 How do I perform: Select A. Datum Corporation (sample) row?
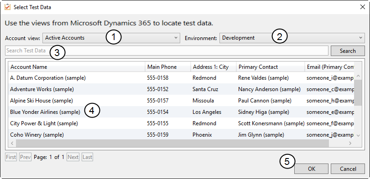(181, 78)
